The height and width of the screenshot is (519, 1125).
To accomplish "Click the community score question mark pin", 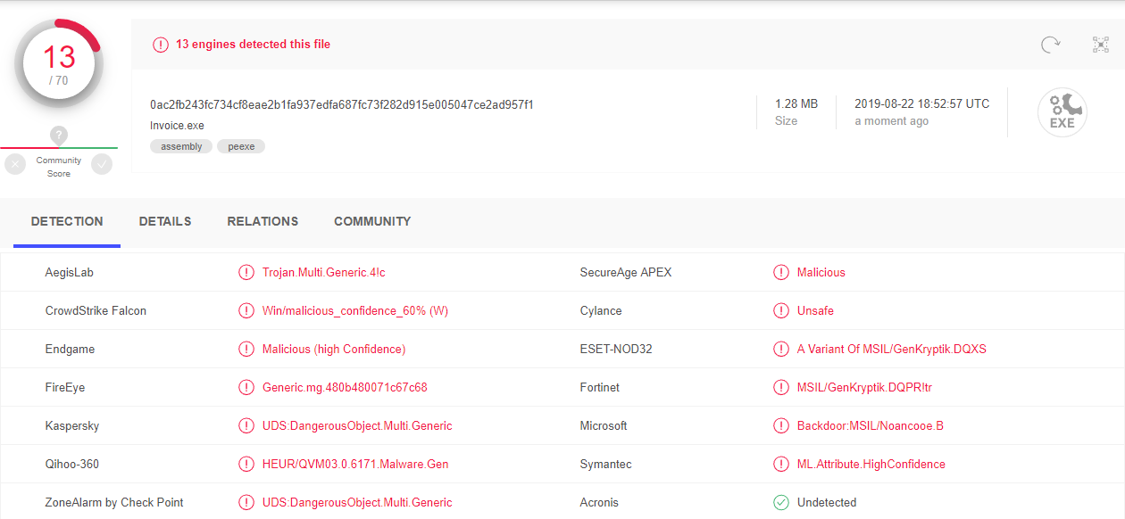I will click(59, 136).
